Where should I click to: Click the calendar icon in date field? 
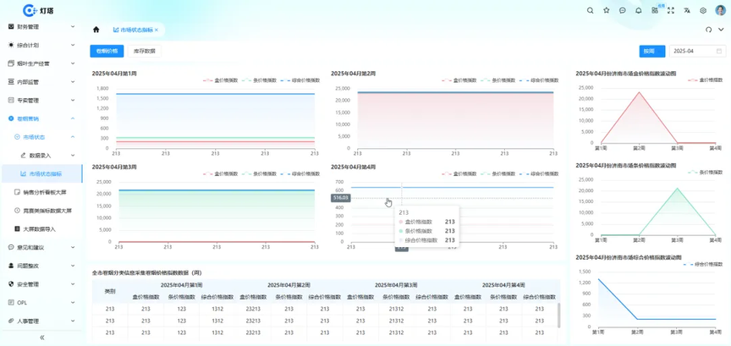coord(719,51)
